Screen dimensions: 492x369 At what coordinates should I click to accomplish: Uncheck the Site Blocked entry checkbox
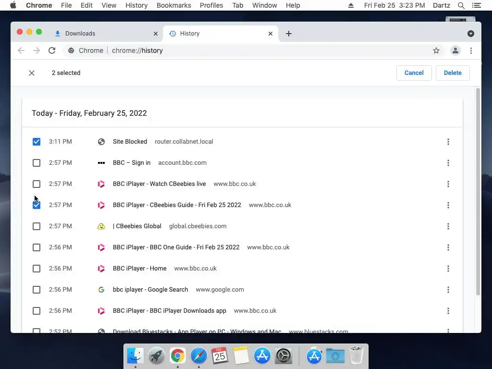click(x=37, y=142)
